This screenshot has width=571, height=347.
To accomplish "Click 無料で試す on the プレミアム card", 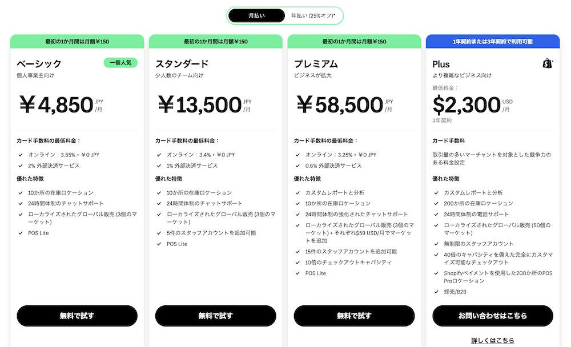I will pos(354,316).
